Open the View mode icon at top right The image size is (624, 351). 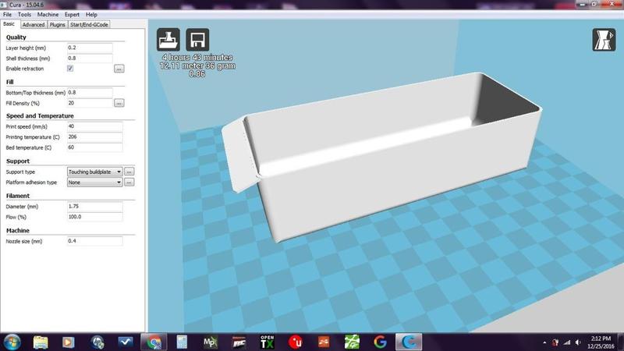(604, 40)
